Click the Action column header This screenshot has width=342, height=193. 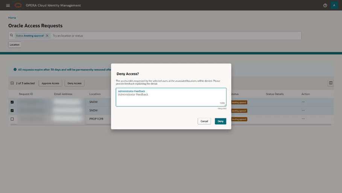(306, 94)
